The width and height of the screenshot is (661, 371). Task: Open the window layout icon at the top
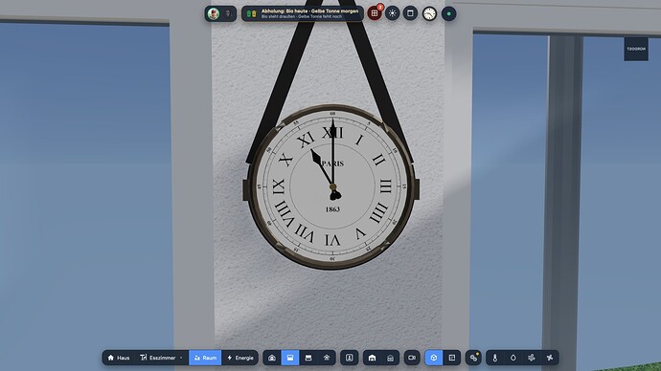tap(410, 13)
